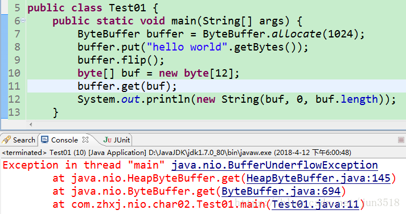The height and width of the screenshot is (214, 406).
Task: Click the "hello world" string literal
Action: point(187,47)
